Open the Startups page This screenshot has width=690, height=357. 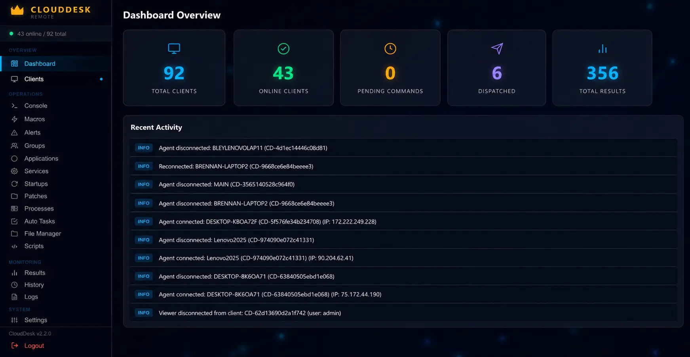[x=56, y=184]
